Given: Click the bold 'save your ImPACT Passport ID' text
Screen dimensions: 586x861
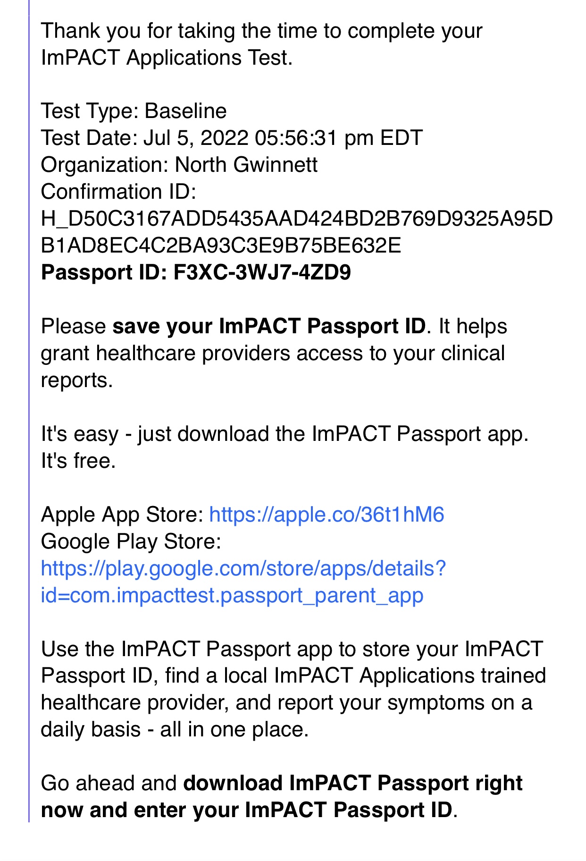Looking at the screenshot, I should pyautogui.click(x=269, y=327).
